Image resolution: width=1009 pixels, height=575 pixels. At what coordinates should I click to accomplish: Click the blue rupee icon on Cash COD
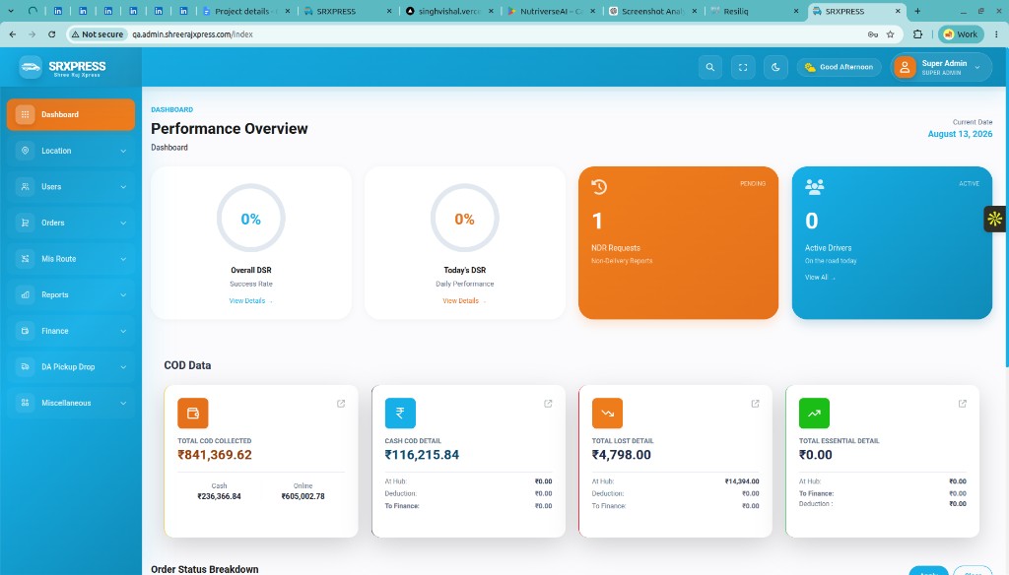point(400,413)
